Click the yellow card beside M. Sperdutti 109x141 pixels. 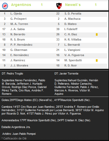(97, 61)
